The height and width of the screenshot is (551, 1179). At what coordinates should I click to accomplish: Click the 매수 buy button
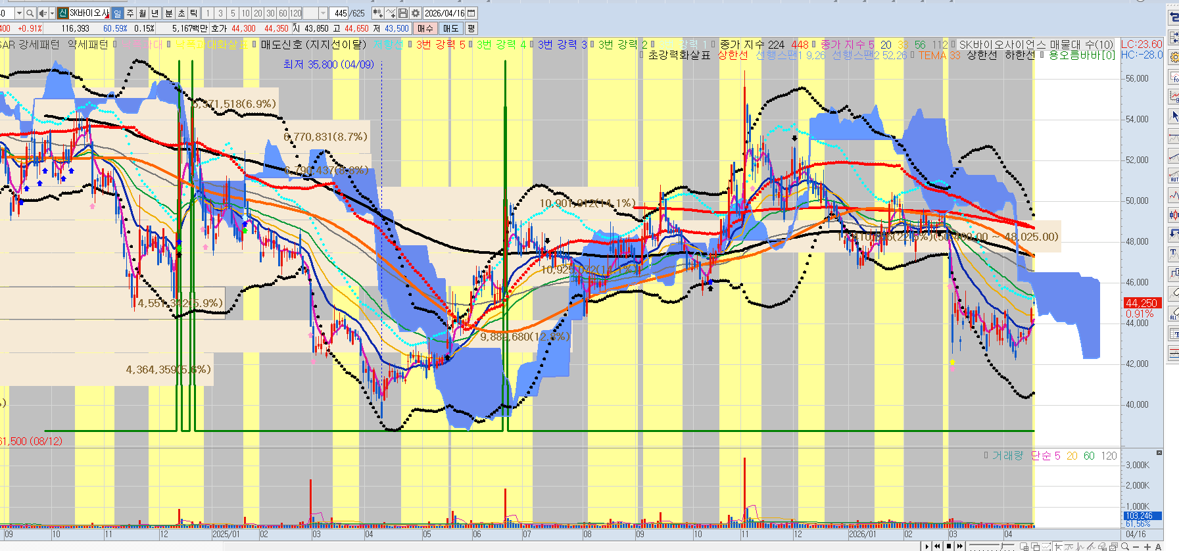pyautogui.click(x=425, y=28)
